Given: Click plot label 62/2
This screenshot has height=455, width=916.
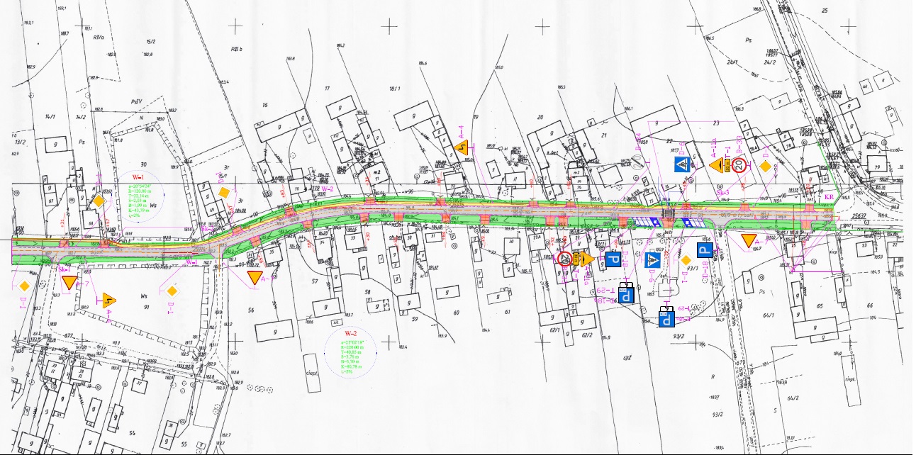Looking at the screenshot, I should point(586,335).
